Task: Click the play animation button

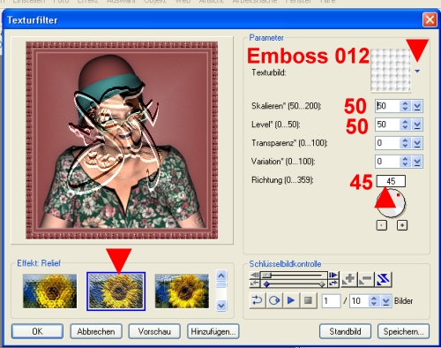Action: tap(291, 300)
